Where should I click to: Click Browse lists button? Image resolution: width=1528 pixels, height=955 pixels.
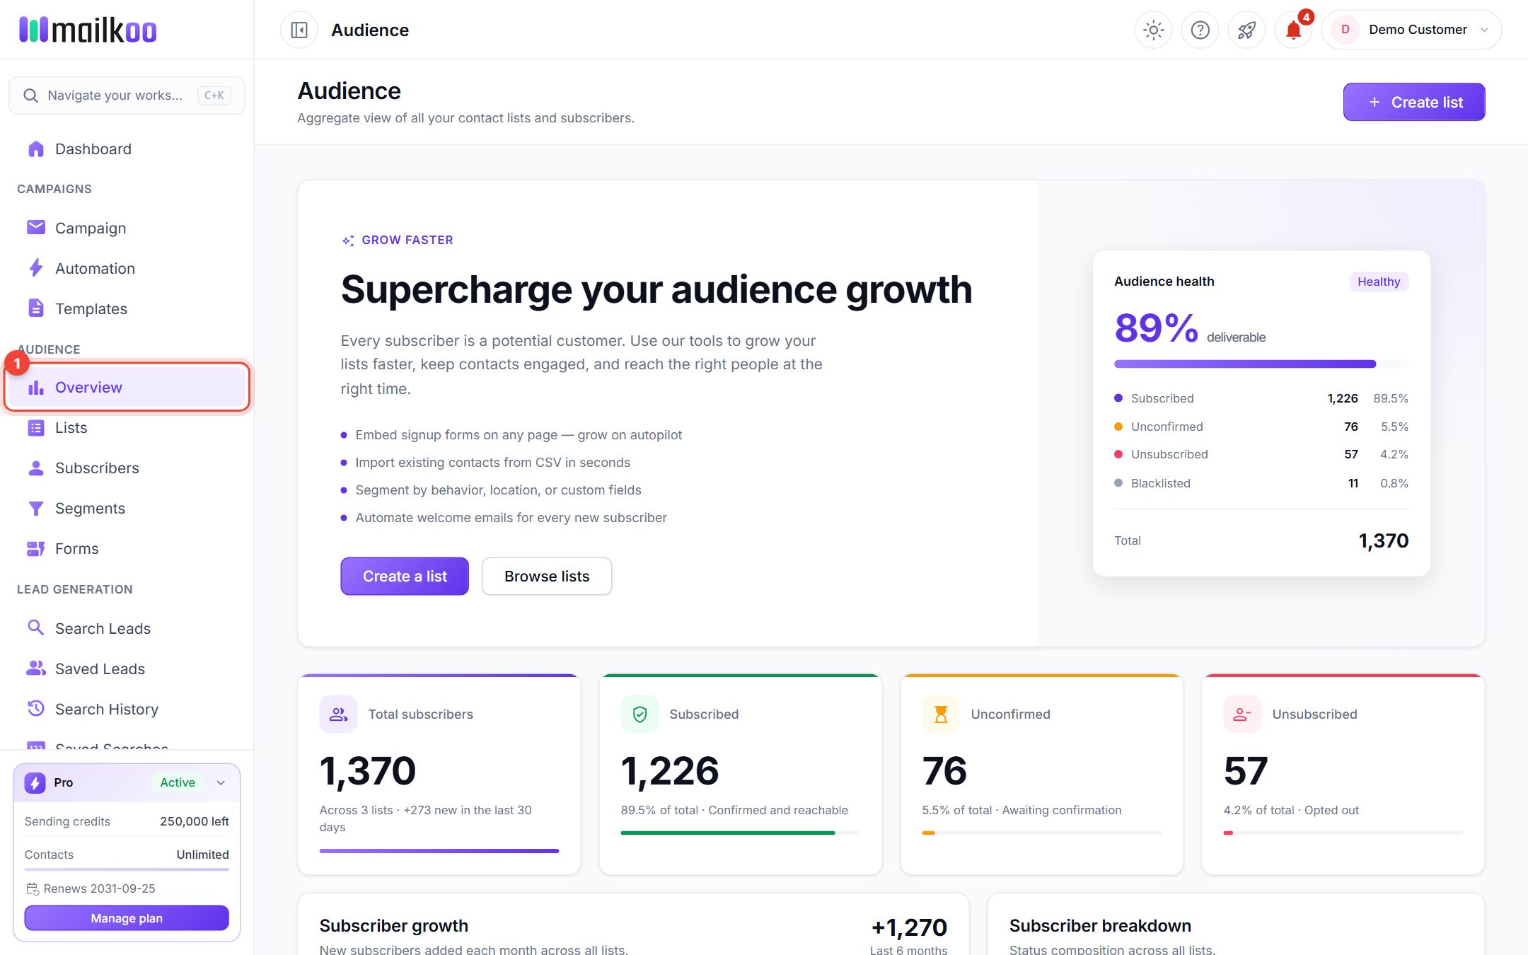[x=547, y=576]
